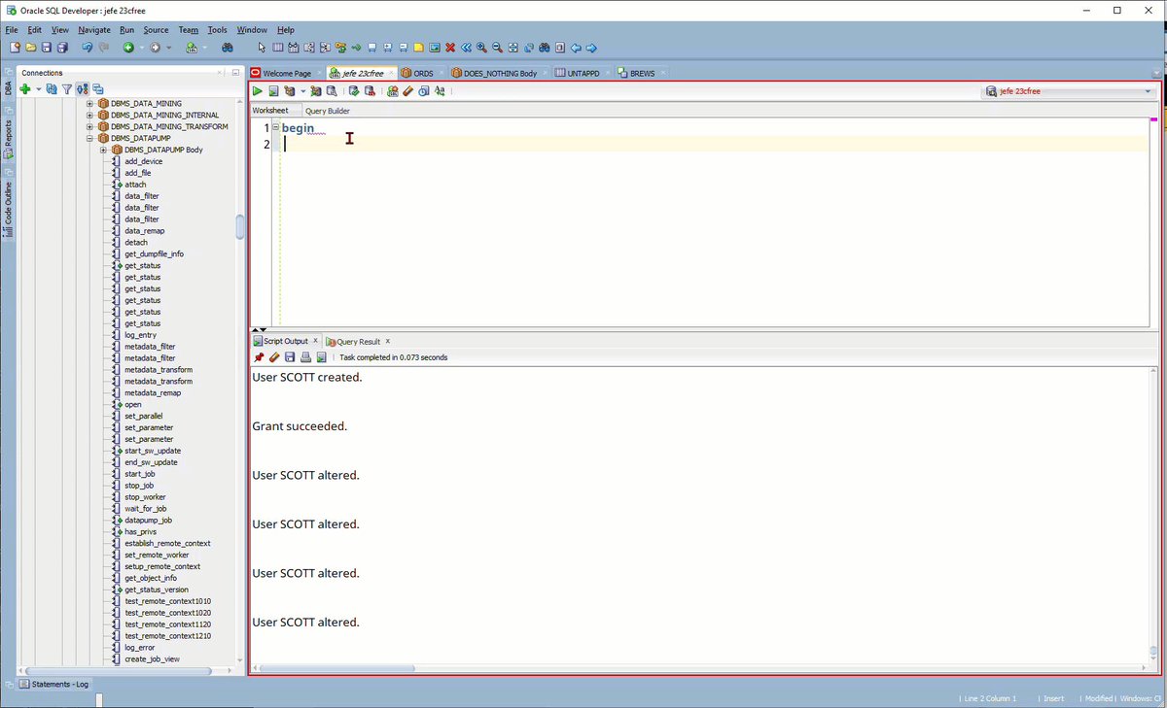Collapse the DBMS_DATAPUMP package node

pos(90,138)
